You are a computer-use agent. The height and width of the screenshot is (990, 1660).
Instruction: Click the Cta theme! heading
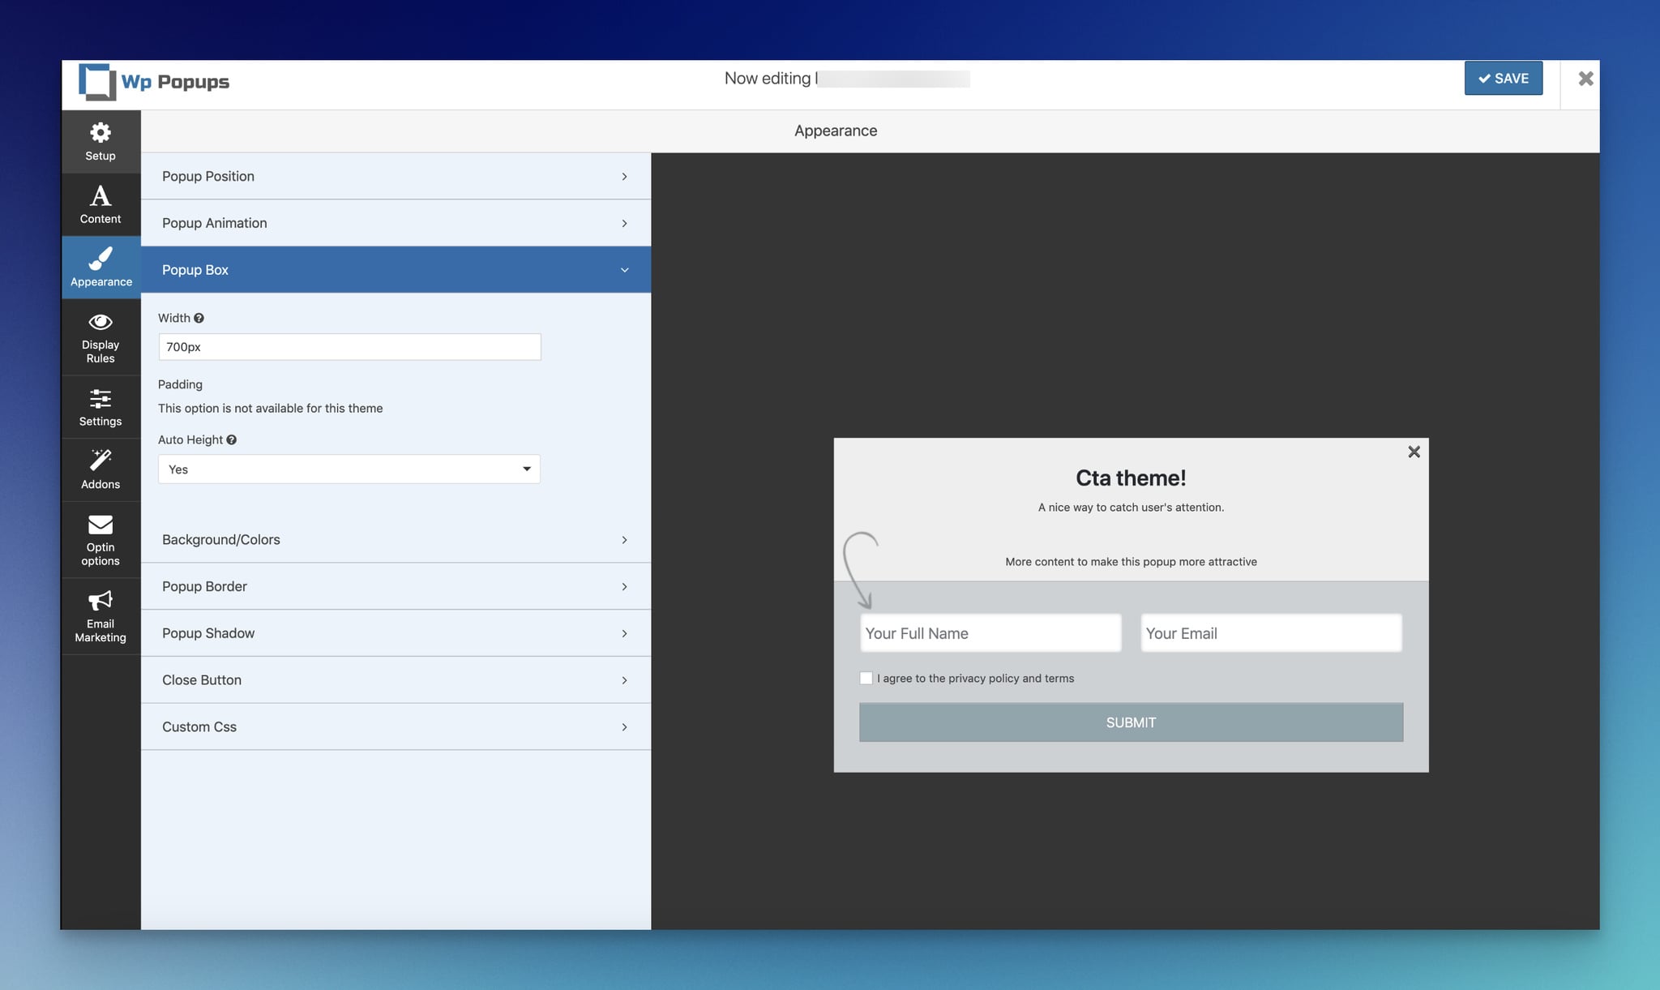tap(1131, 478)
